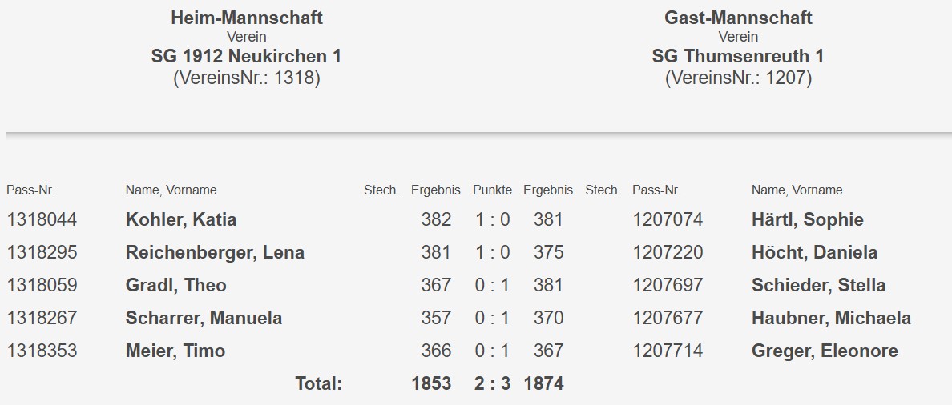The height and width of the screenshot is (405, 952).
Task: Click the name Meier, Timo
Action: point(175,351)
